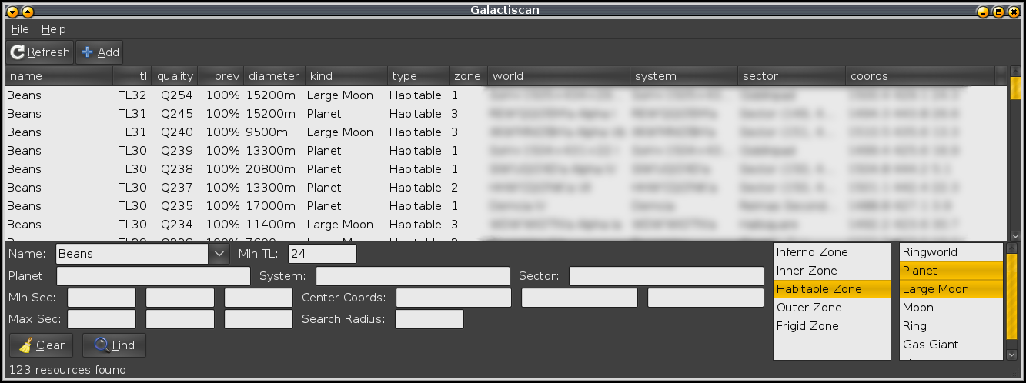Toggle Habitable Zone selection
Screen dimensions: 1026x383
point(831,289)
